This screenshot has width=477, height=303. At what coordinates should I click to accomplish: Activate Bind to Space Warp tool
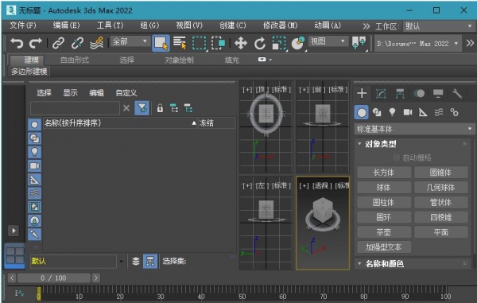(97, 43)
